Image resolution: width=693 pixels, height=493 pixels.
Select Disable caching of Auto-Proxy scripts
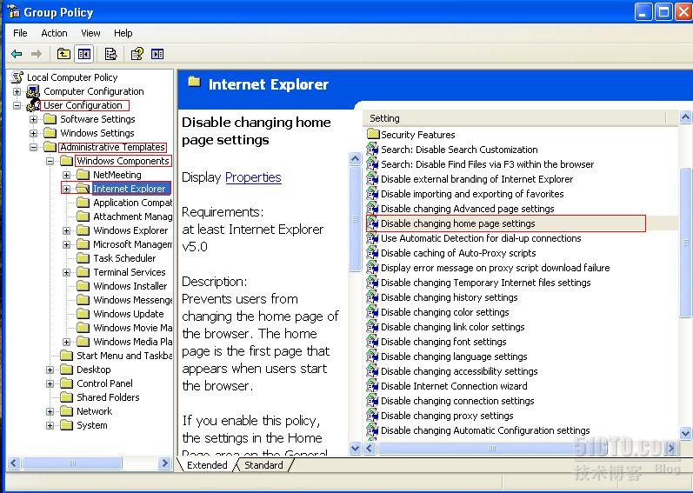pyautogui.click(x=458, y=253)
